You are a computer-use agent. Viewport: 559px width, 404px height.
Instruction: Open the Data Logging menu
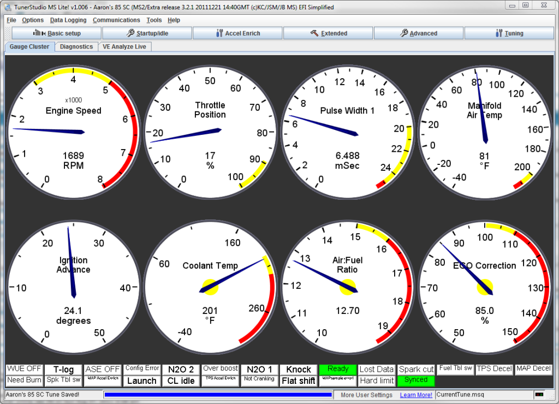[68, 20]
